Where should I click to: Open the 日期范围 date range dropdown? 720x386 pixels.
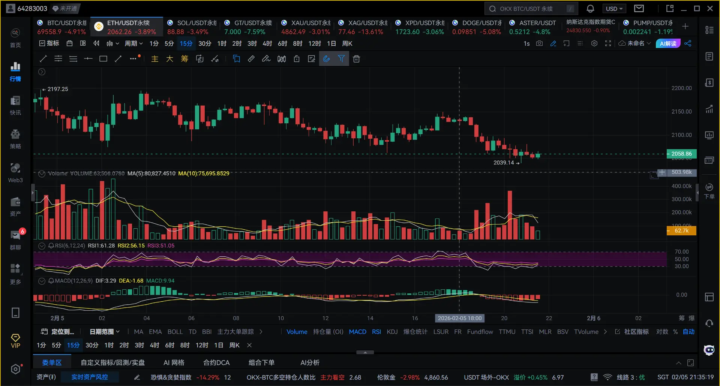[105, 332]
